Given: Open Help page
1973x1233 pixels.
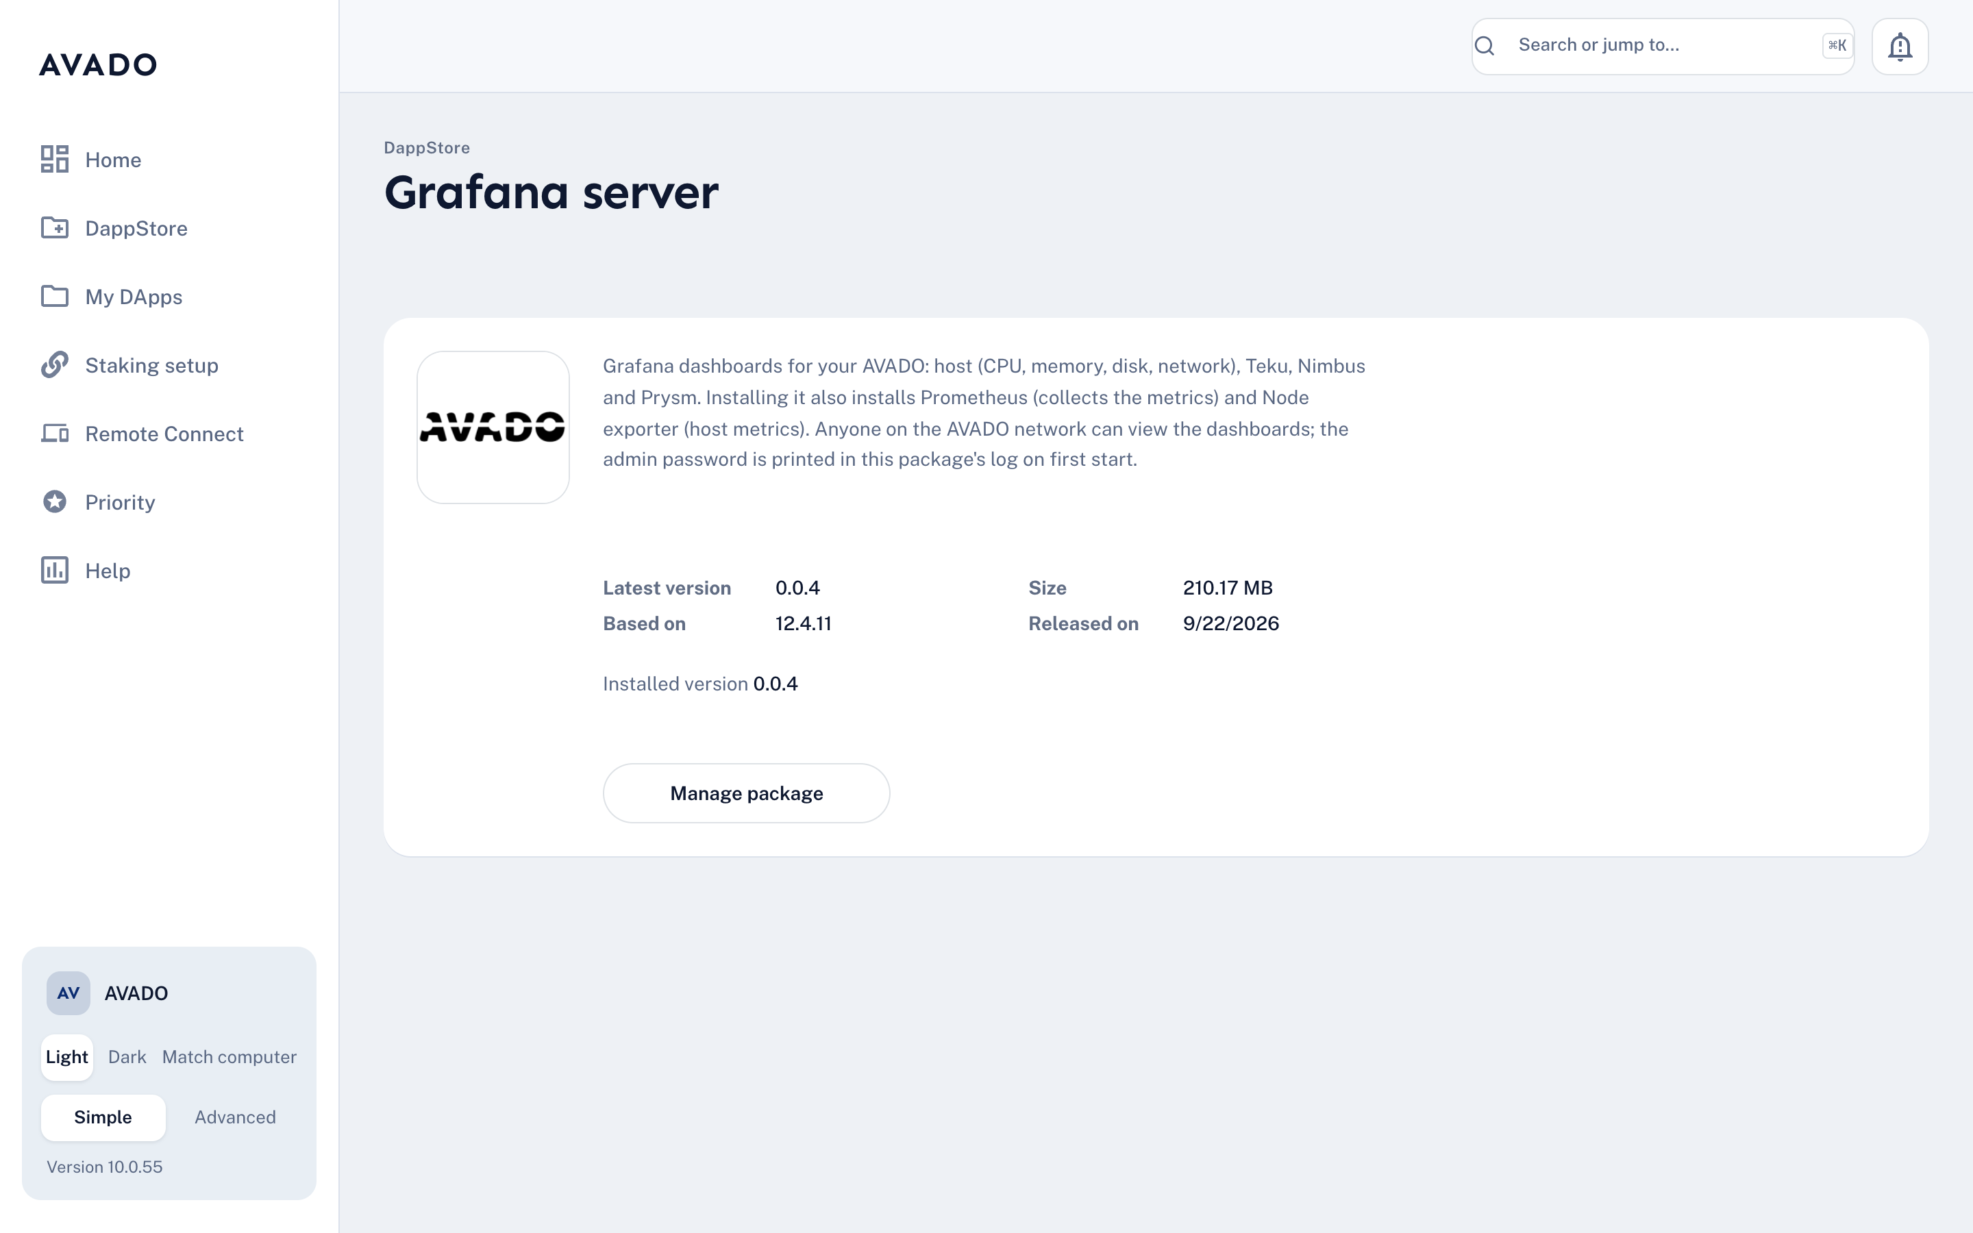Looking at the screenshot, I should click(169, 570).
